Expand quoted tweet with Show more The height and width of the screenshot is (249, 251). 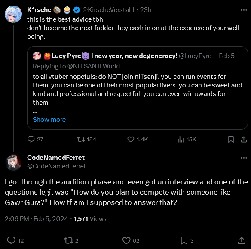click(x=49, y=120)
